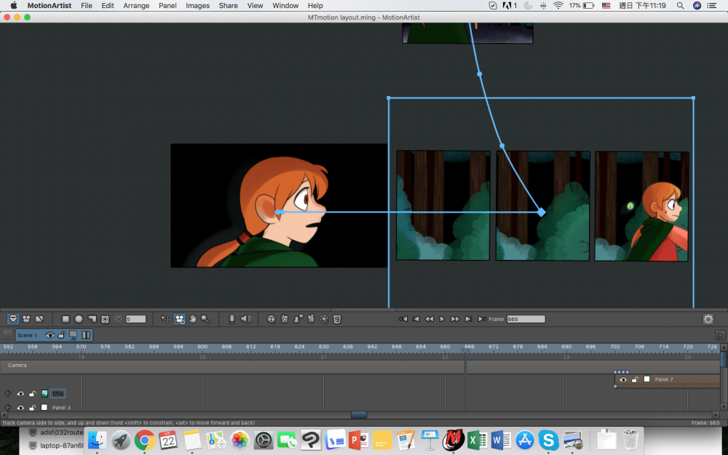Click the Scene 1 label button
The height and width of the screenshot is (455, 728).
click(28, 335)
